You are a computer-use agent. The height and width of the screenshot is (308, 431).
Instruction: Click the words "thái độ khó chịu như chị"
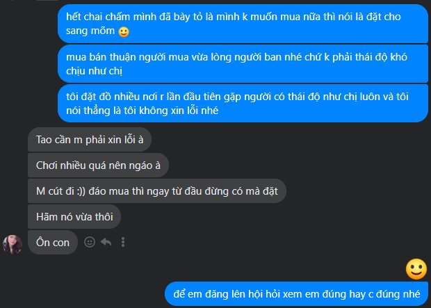coord(236,64)
